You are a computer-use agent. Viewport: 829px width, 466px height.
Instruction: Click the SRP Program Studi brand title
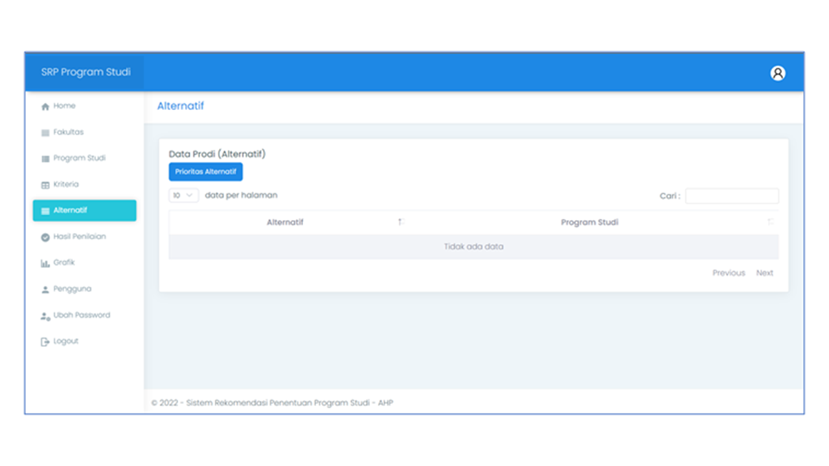pyautogui.click(x=85, y=72)
